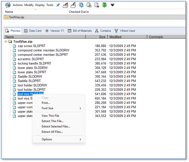Click the pin icon in the toolbar

[58, 5]
